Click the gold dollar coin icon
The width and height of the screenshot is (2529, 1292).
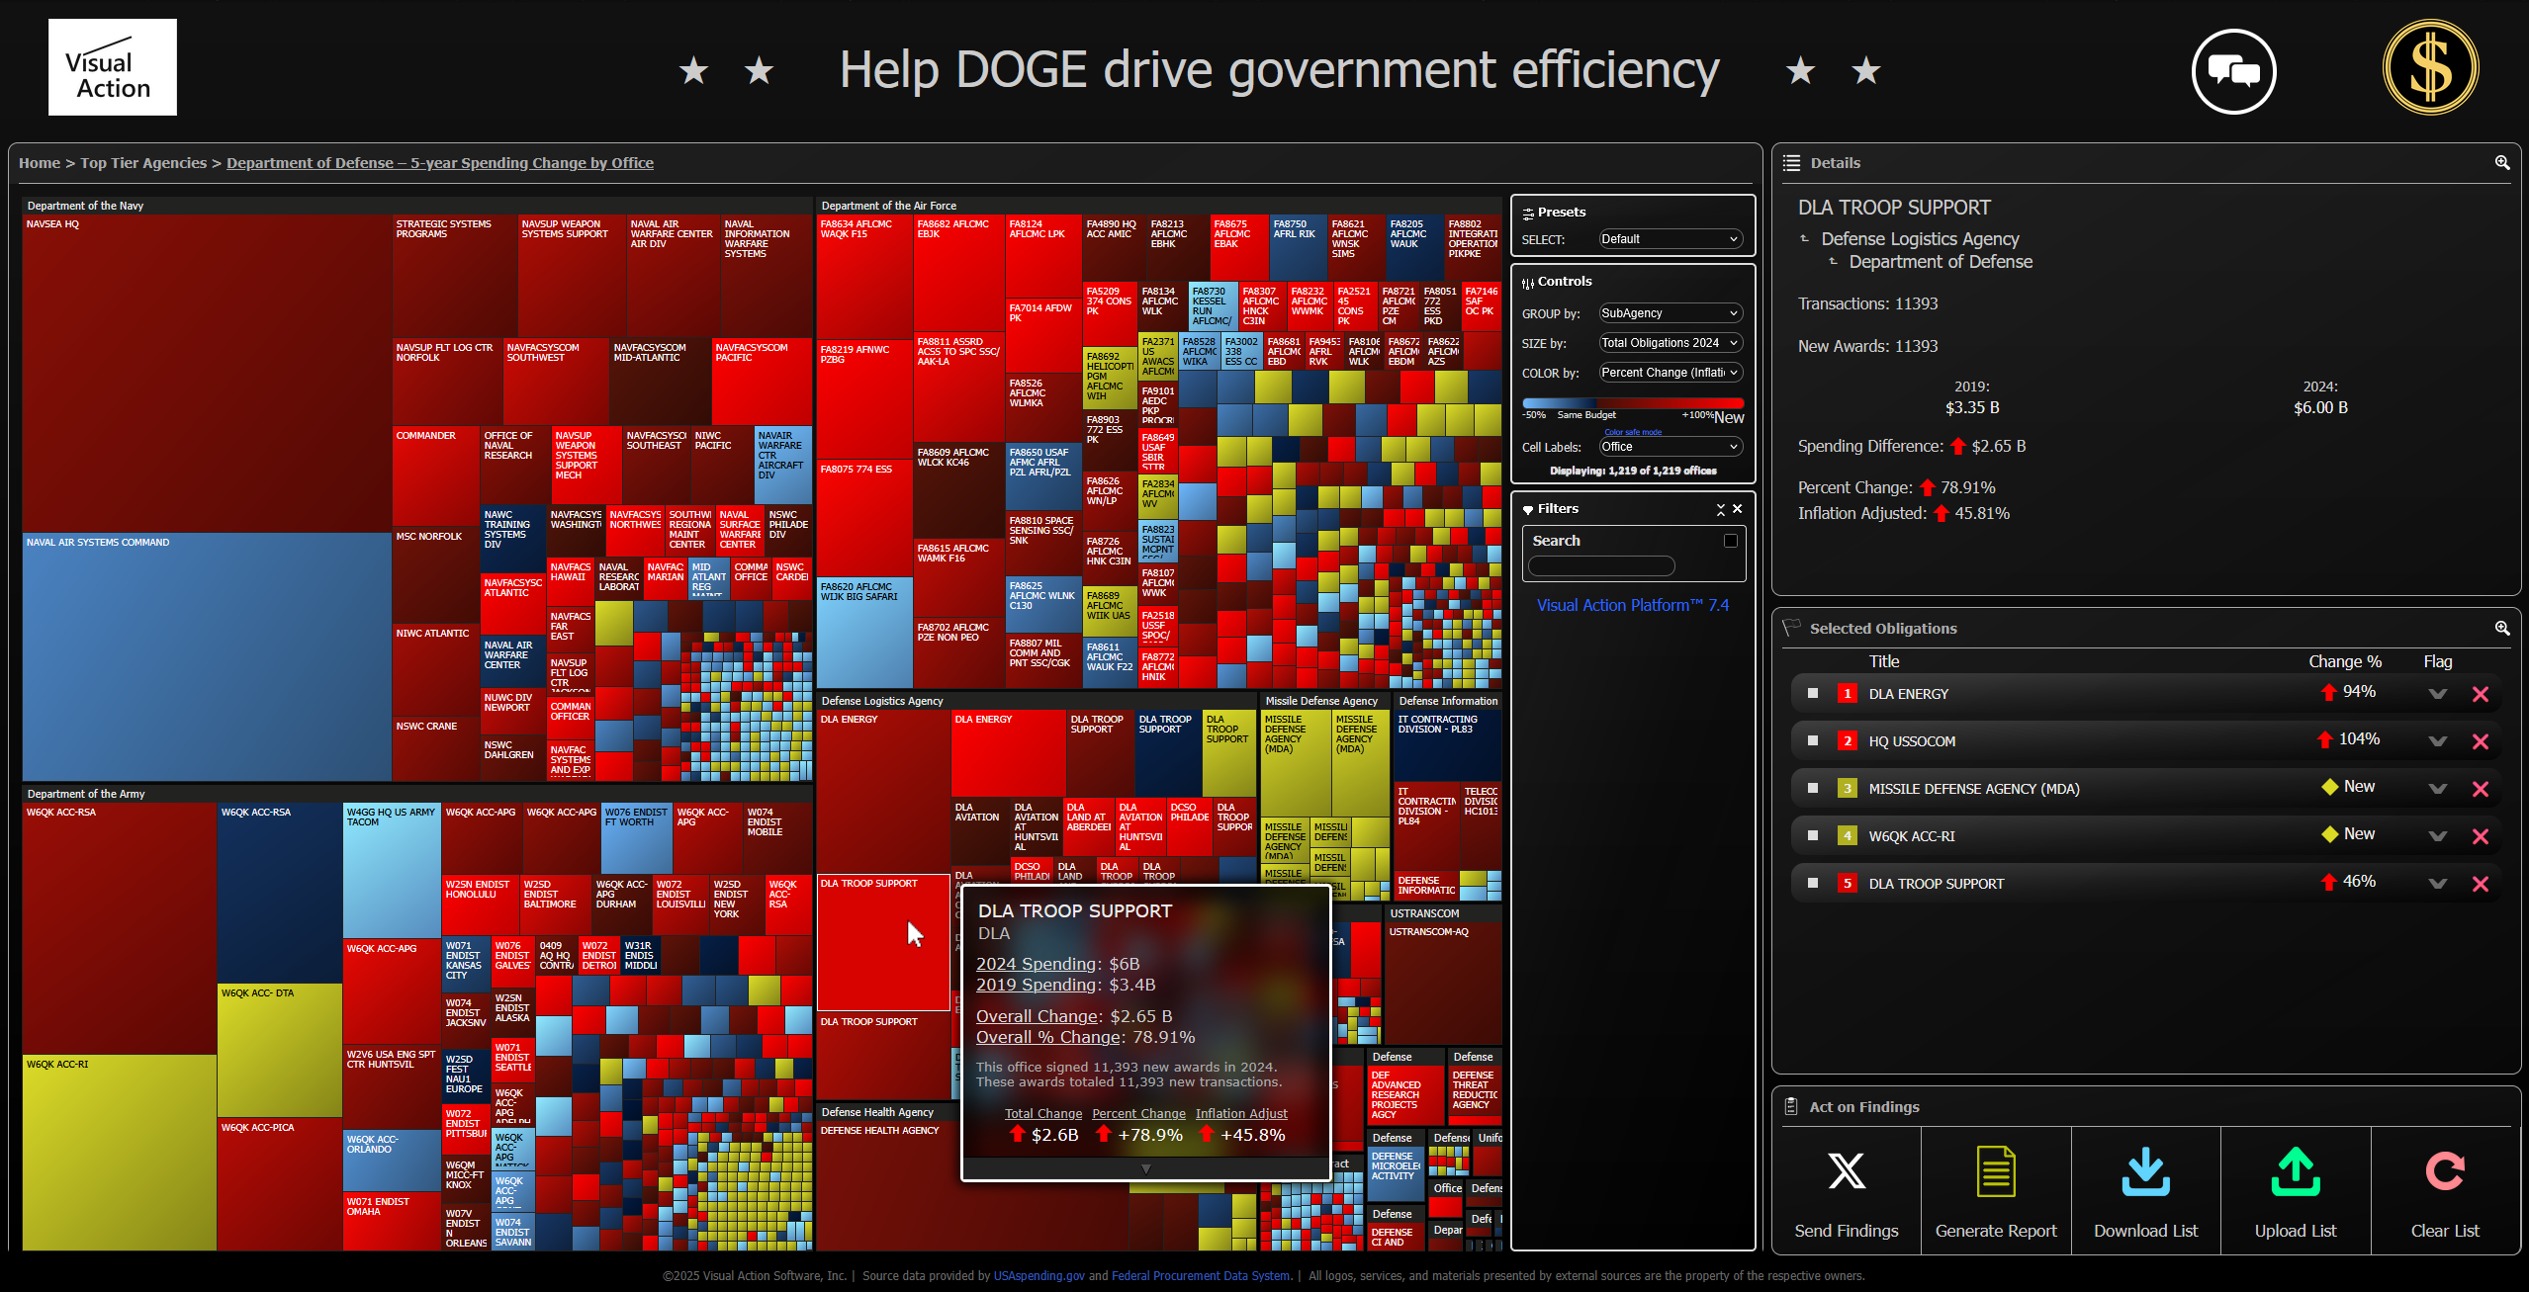pos(2430,69)
